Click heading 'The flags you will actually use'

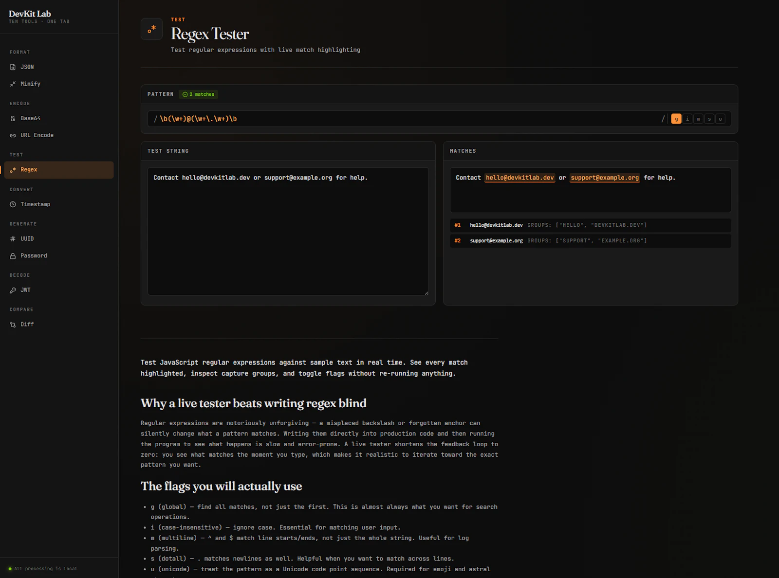tap(222, 487)
